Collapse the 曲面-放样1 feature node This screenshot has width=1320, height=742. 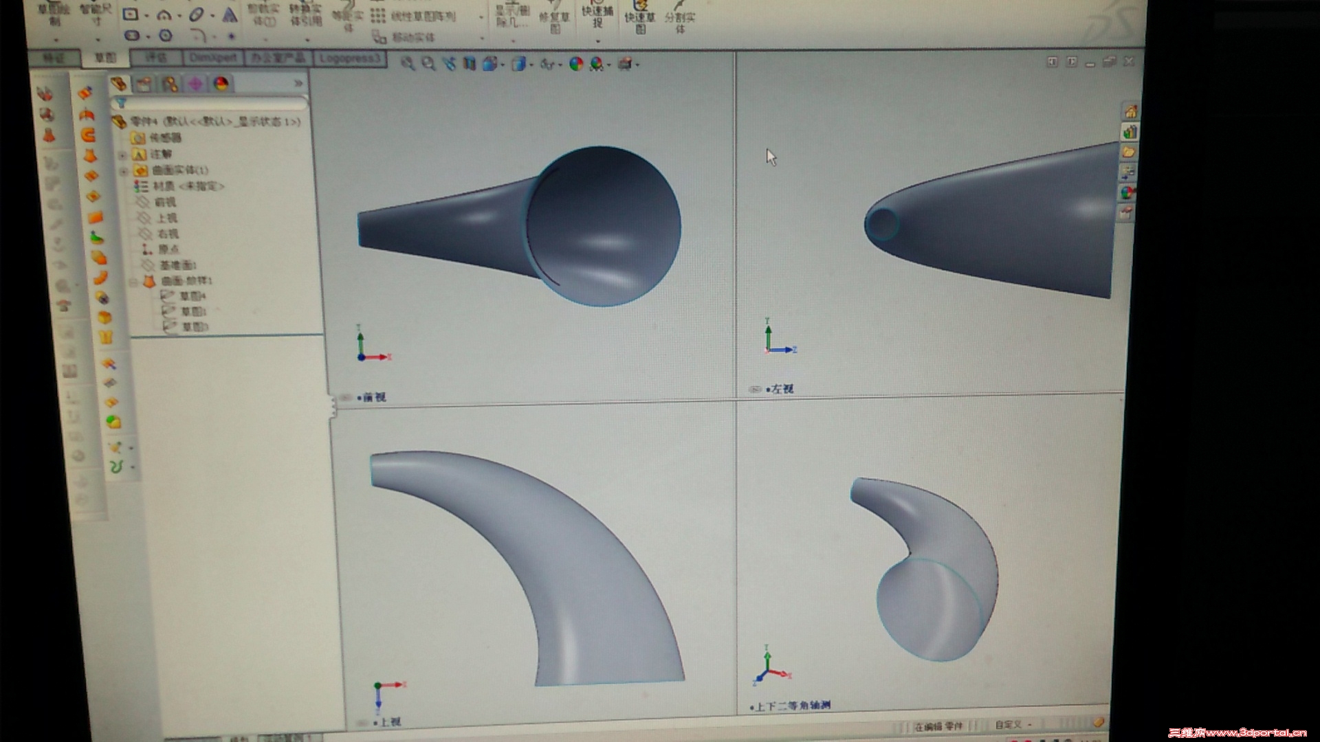click(x=133, y=281)
